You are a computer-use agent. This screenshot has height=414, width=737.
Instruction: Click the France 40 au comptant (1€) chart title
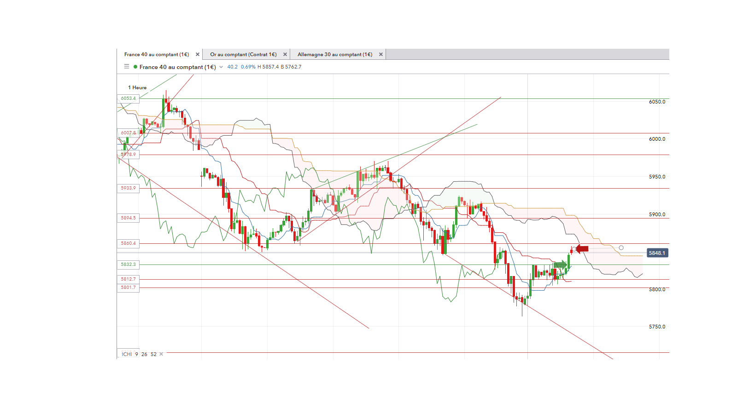pyautogui.click(x=178, y=67)
